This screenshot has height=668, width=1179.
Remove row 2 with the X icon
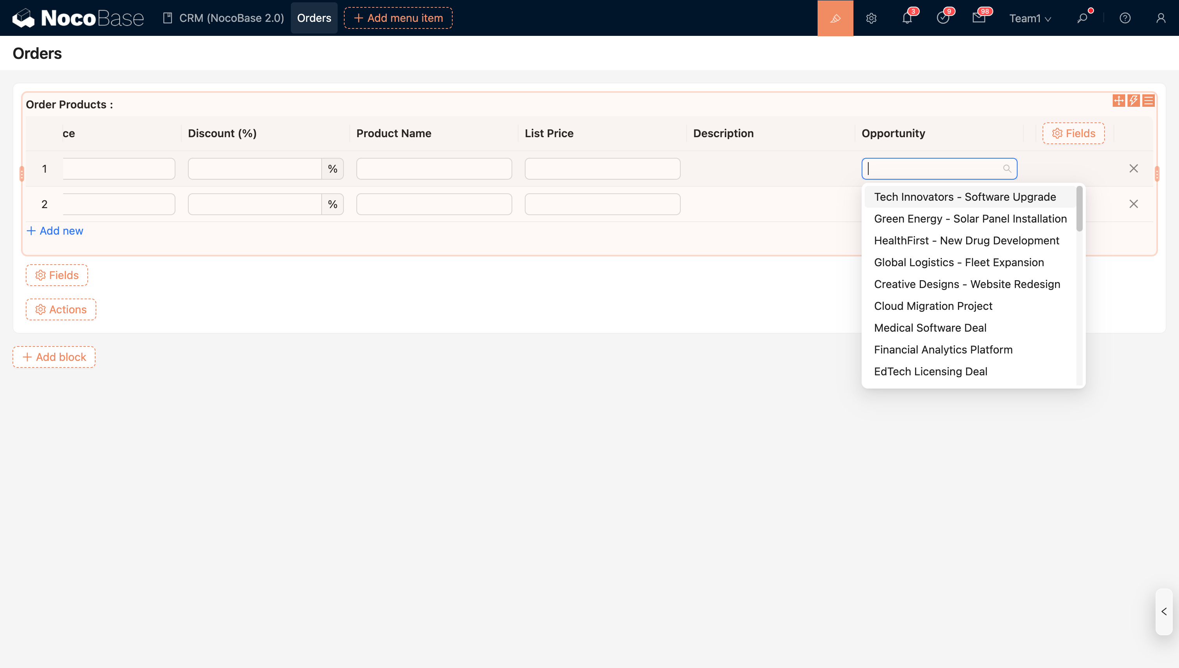point(1133,204)
